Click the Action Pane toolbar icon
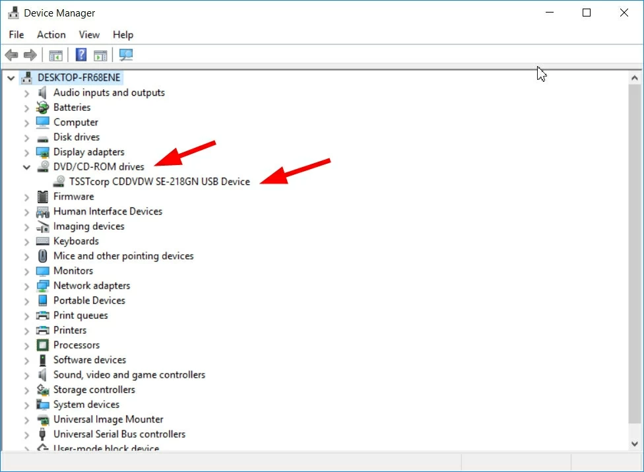 (100, 55)
